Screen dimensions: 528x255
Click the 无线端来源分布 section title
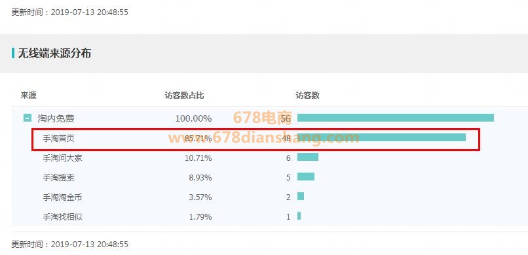point(54,53)
